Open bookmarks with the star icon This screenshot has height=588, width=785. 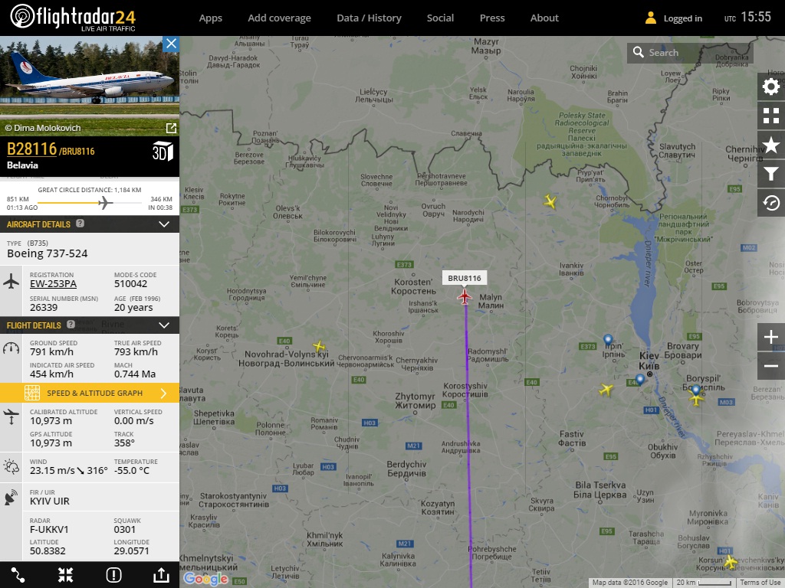[x=771, y=145]
